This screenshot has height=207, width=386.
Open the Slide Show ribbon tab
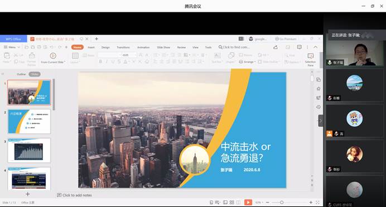click(163, 47)
